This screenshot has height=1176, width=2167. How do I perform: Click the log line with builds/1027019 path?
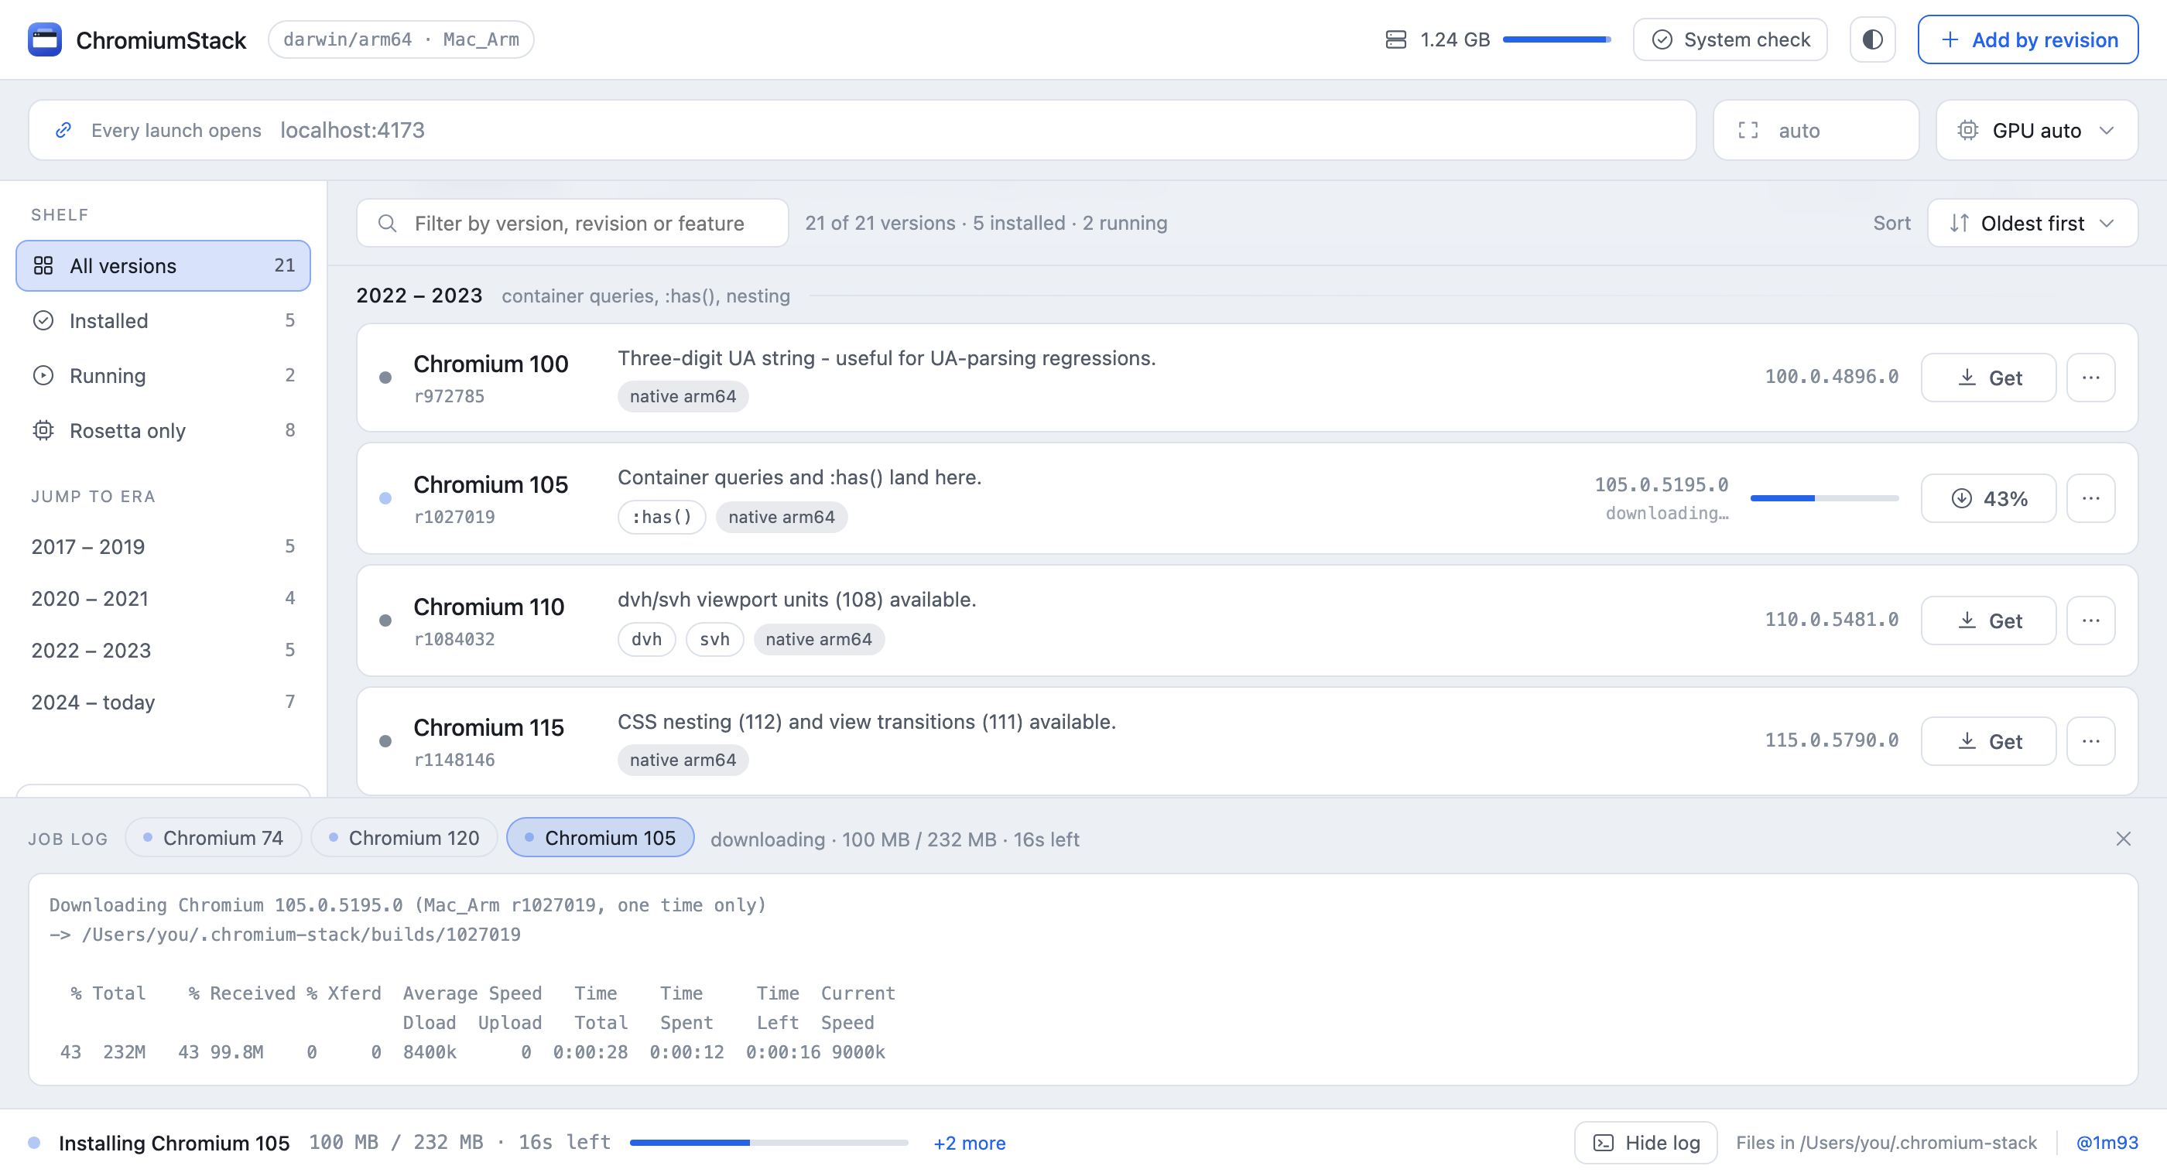tap(285, 935)
